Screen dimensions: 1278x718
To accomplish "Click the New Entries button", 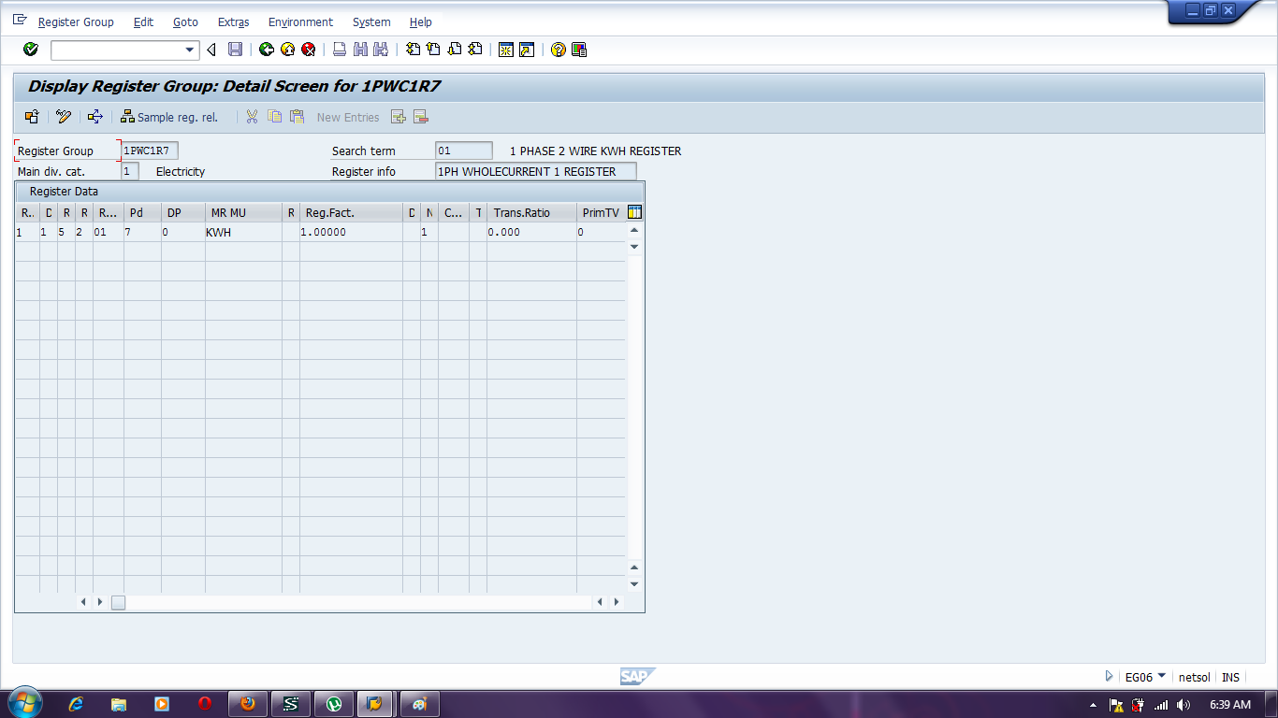I will pyautogui.click(x=348, y=117).
